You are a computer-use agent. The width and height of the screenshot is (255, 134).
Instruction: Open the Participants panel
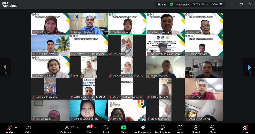click(67, 129)
